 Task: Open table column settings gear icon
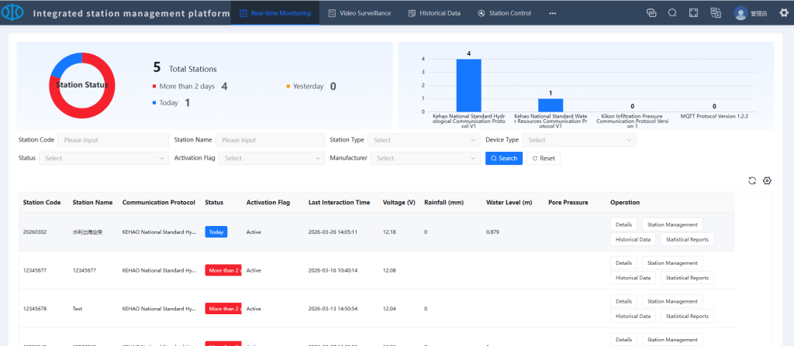coord(767,180)
